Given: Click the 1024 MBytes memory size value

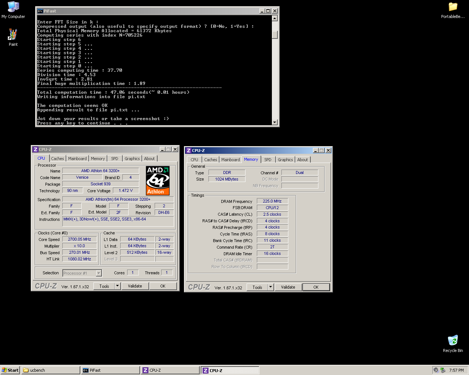Looking at the screenshot, I should (x=227, y=179).
